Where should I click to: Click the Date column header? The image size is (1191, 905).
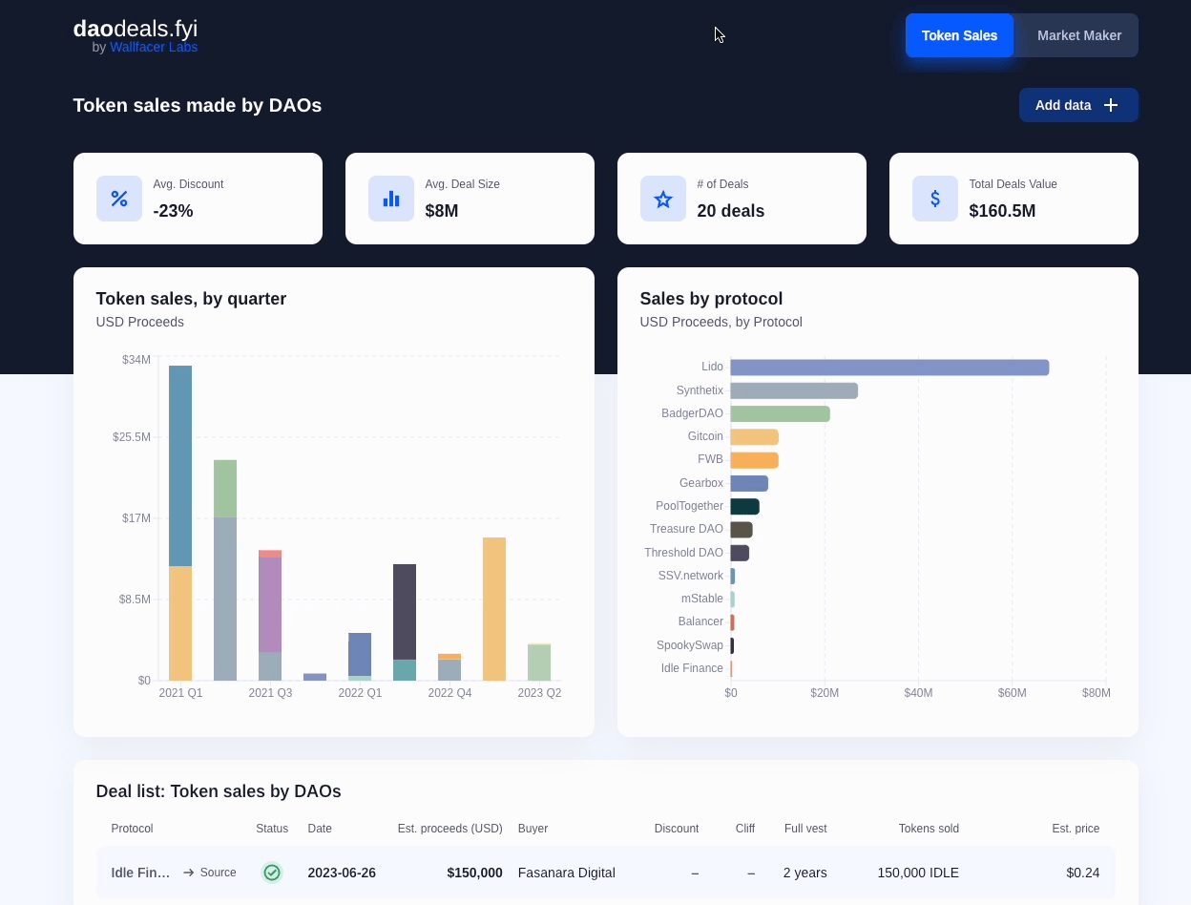click(x=320, y=829)
